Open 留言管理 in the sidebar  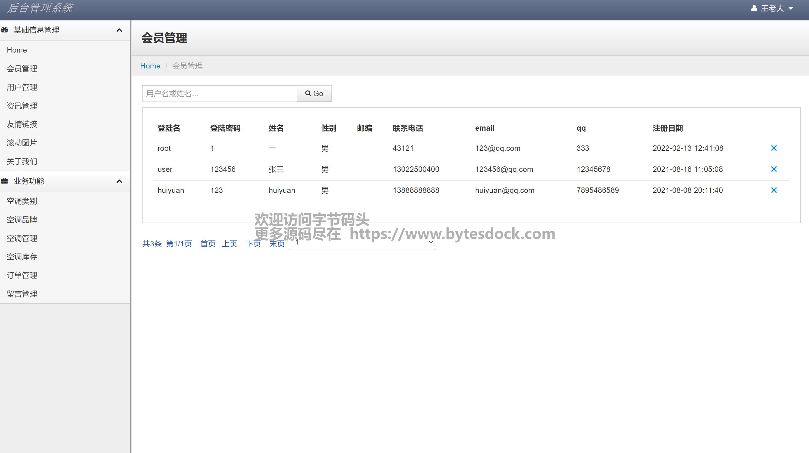[22, 294]
